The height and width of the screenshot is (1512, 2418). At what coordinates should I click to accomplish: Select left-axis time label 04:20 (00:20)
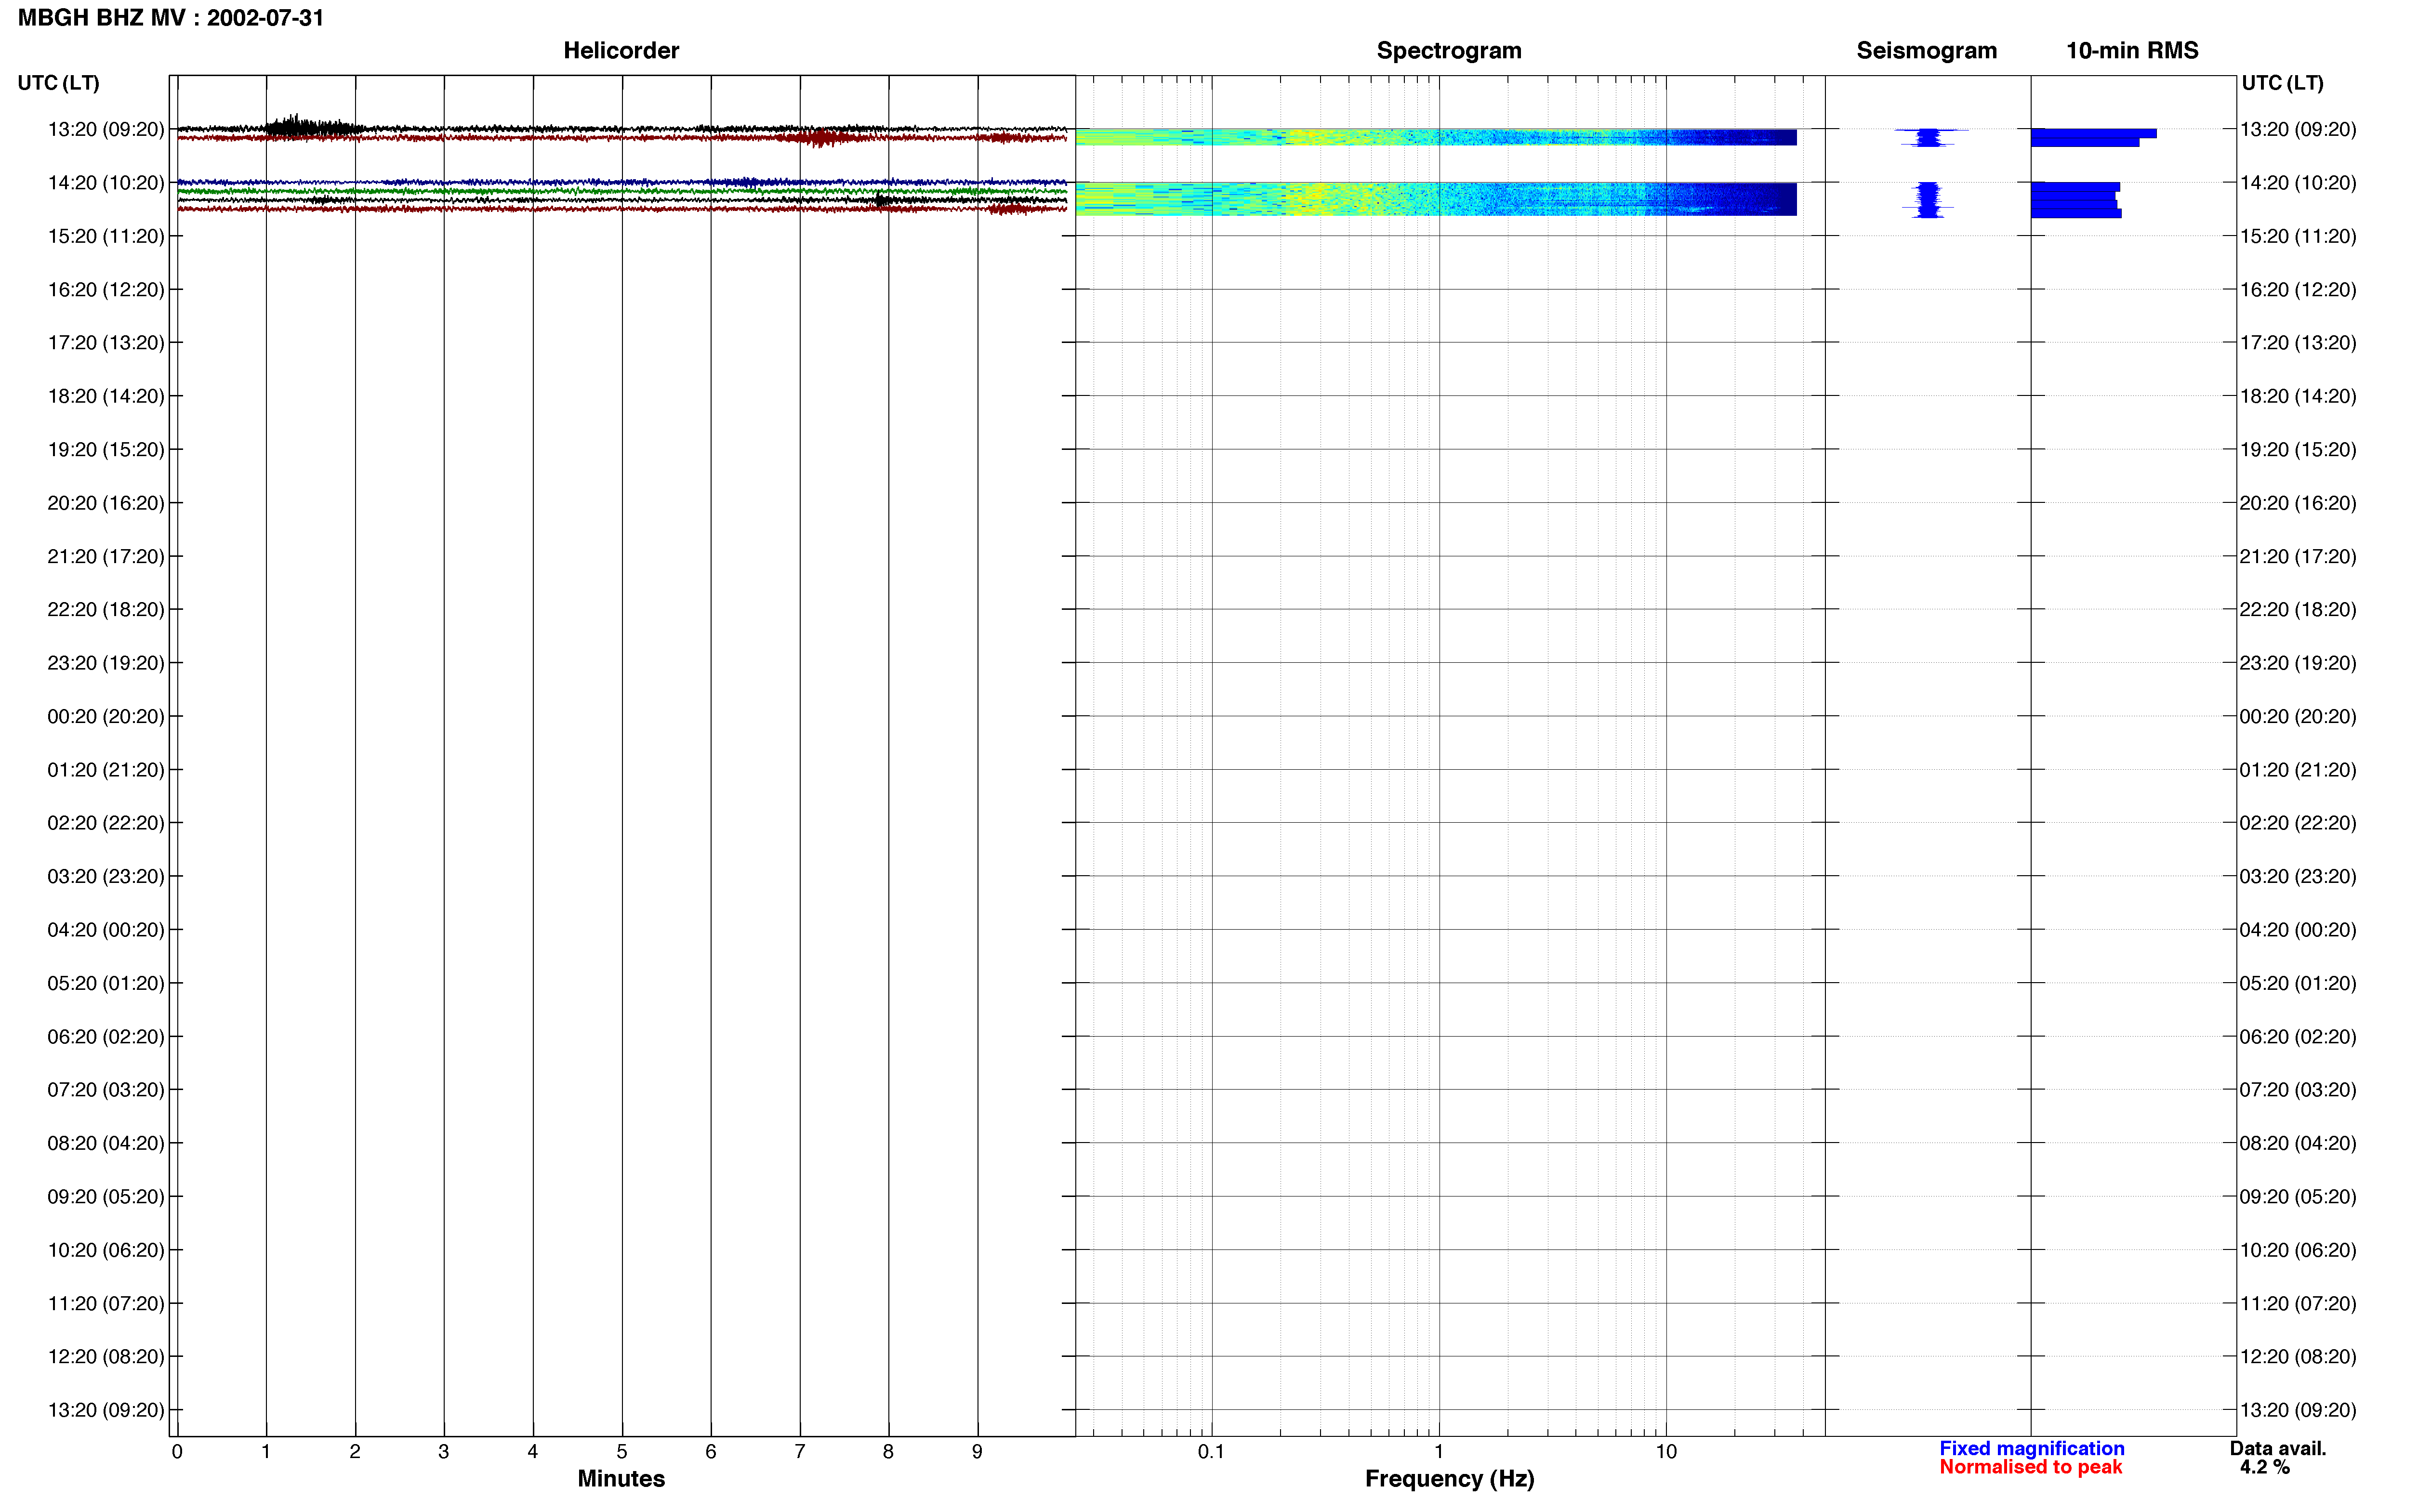coord(106,930)
